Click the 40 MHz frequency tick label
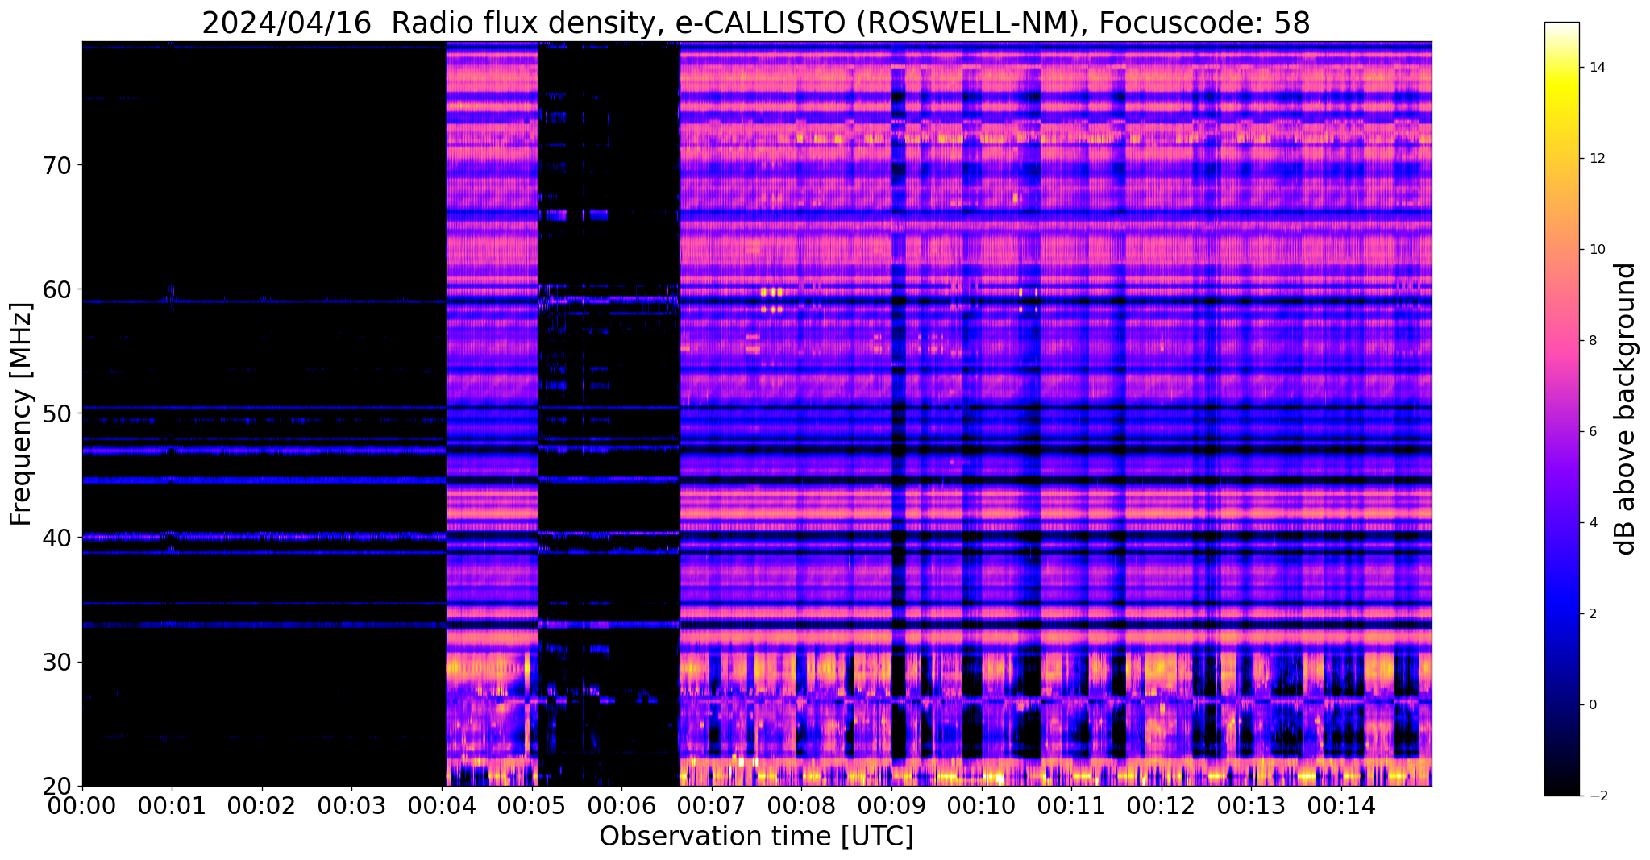The width and height of the screenshot is (1650, 860). pos(56,538)
